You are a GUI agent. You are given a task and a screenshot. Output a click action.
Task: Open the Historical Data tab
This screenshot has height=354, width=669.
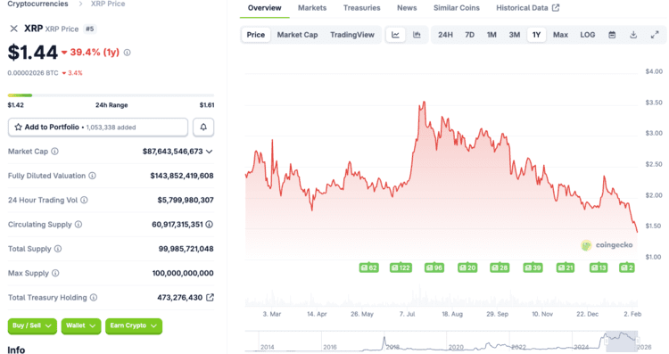pyautogui.click(x=527, y=8)
